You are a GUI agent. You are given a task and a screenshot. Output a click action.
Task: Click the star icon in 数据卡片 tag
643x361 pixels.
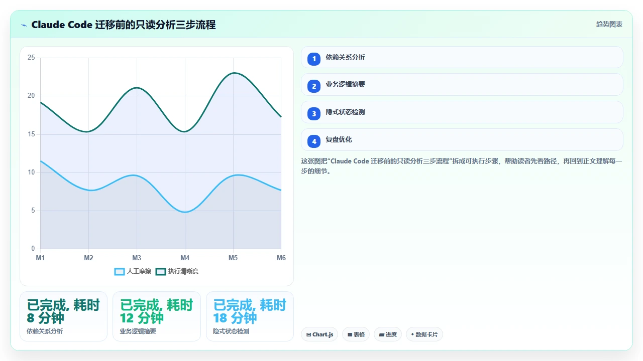[x=412, y=334]
